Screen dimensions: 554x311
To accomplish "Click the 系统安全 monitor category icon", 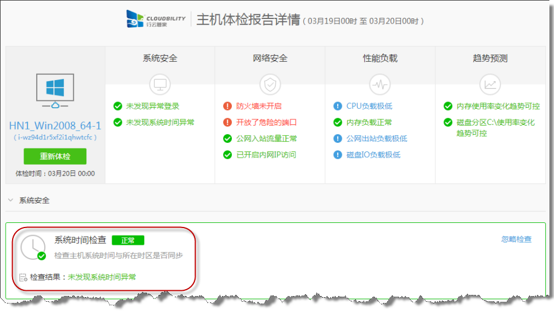I will coord(160,84).
